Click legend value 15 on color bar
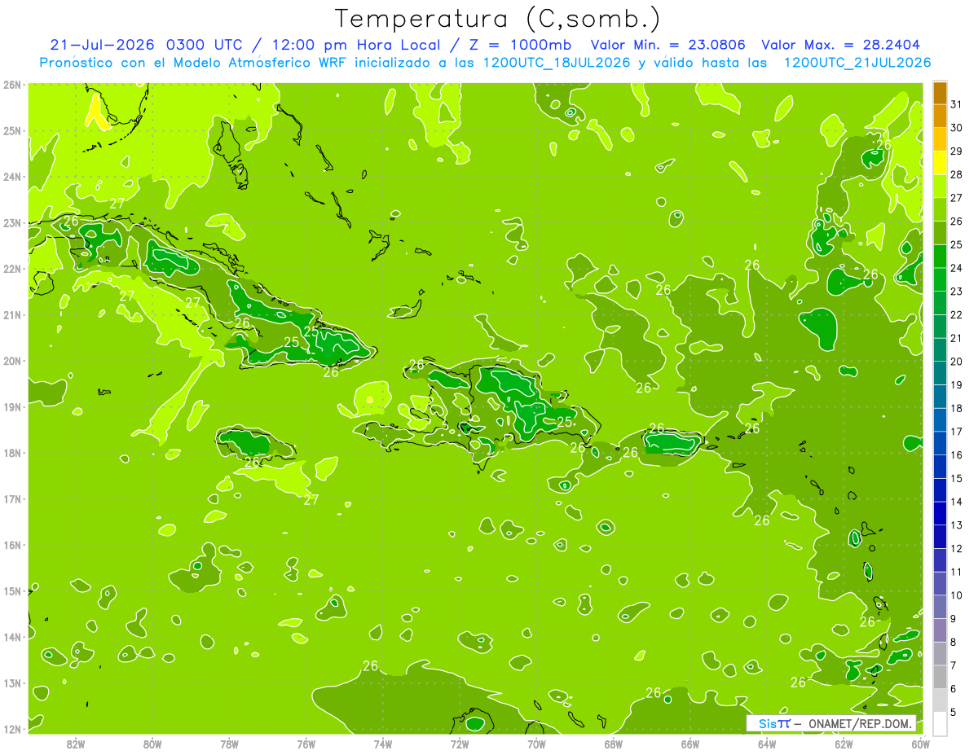This screenshot has height=755, width=978. coord(957,478)
